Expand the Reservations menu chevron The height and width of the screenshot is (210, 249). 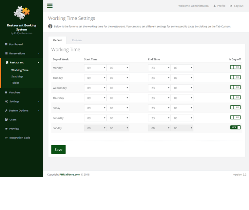point(39,53)
